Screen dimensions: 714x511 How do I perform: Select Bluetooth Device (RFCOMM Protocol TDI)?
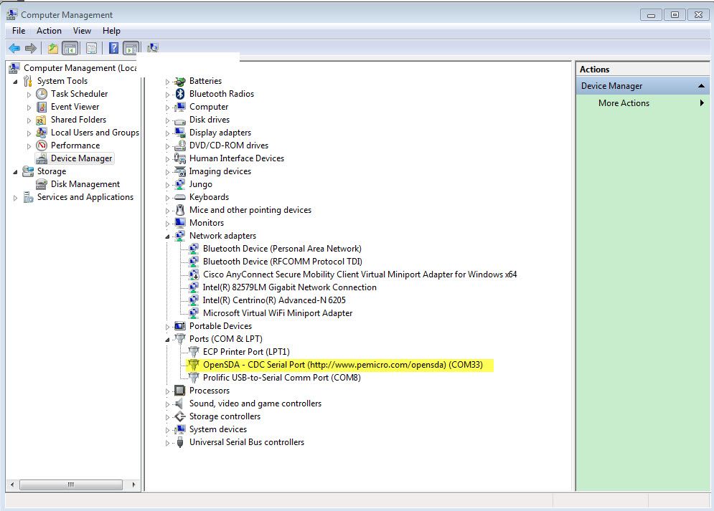pyautogui.click(x=282, y=262)
